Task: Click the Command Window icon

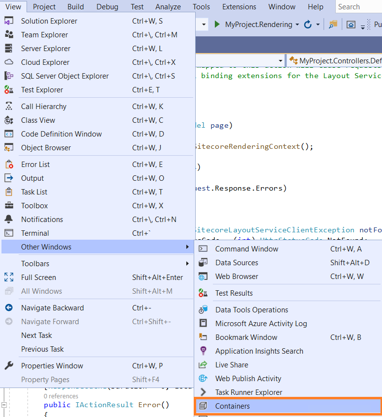Action: coord(203,249)
